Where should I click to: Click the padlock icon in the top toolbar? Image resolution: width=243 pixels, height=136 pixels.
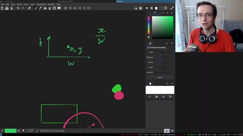[136, 8]
